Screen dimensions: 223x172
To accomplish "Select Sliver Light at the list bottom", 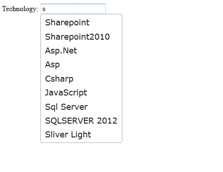I will [81, 135].
